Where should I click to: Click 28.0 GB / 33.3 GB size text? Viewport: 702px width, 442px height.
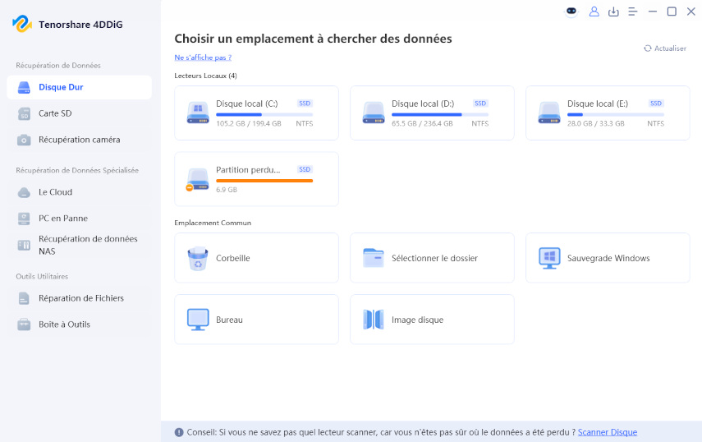595,123
